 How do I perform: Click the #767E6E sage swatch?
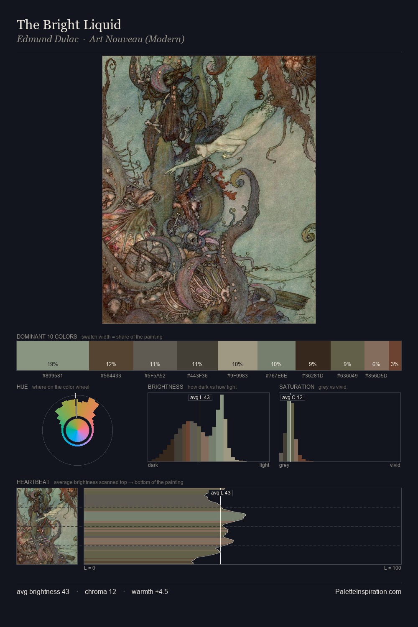coord(276,356)
